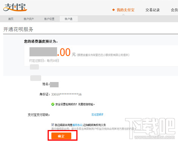
Task: Open the 我的支付宝 top menu
Action: (125, 10)
